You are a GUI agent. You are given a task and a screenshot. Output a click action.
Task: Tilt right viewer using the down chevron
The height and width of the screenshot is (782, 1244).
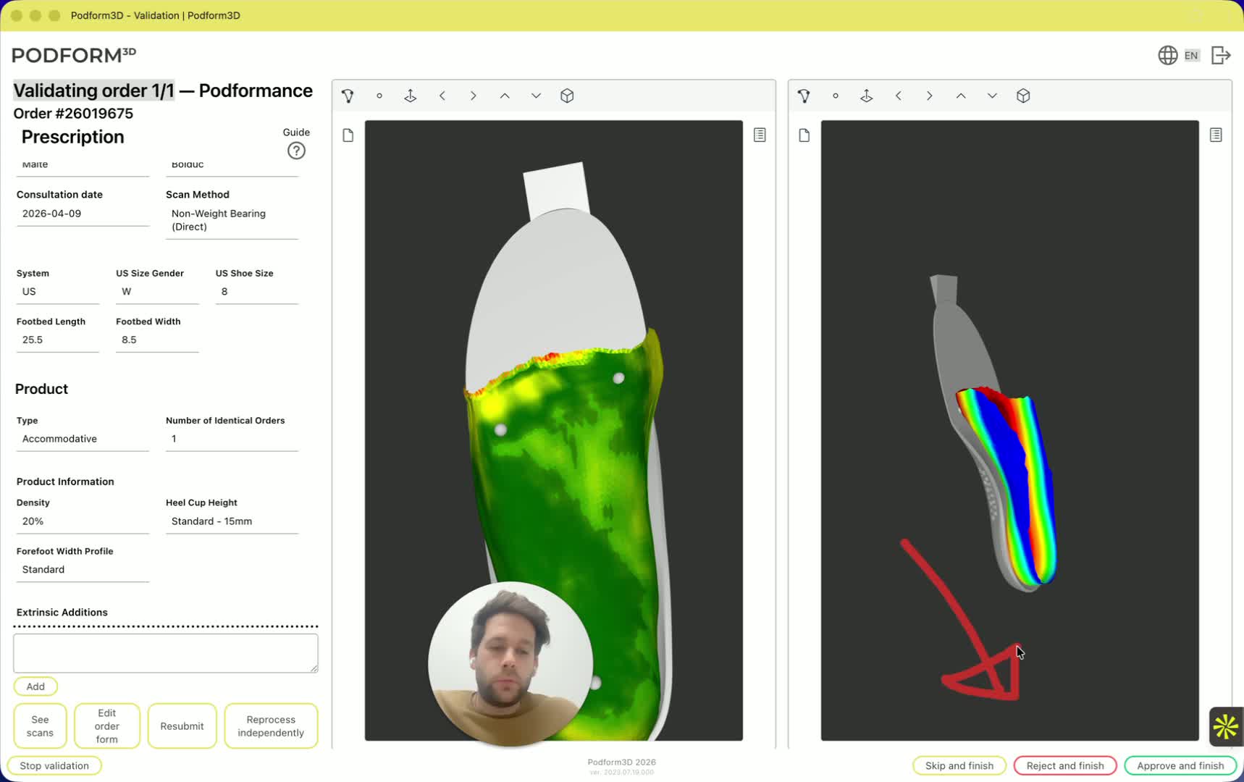point(992,96)
